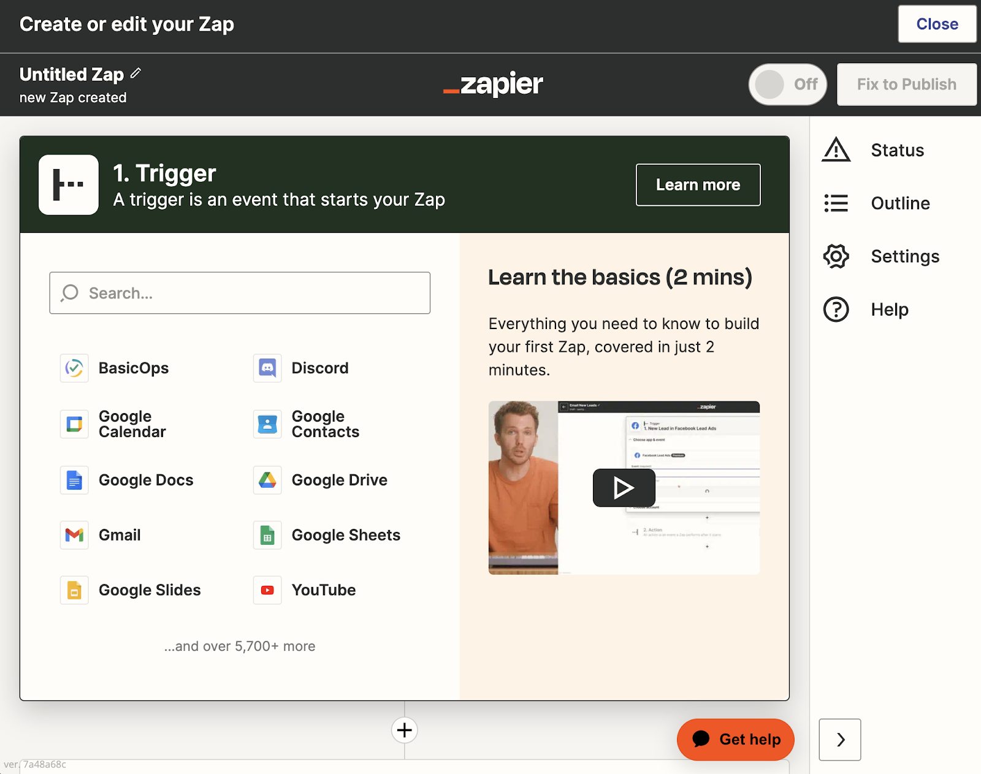Click the Settings gear icon
The width and height of the screenshot is (981, 774).
pos(836,256)
